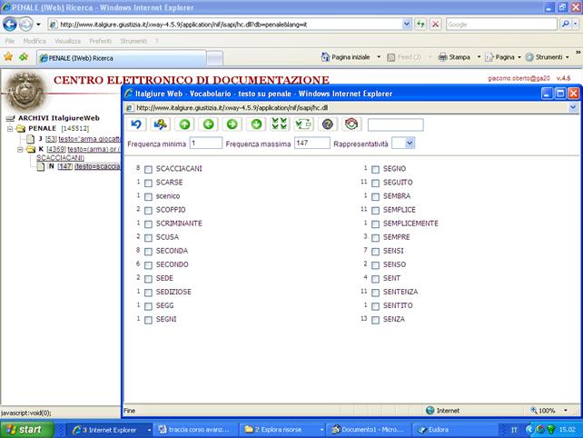The width and height of the screenshot is (583, 438).
Task: Click the word scenico in the list
Action: [x=168, y=196]
